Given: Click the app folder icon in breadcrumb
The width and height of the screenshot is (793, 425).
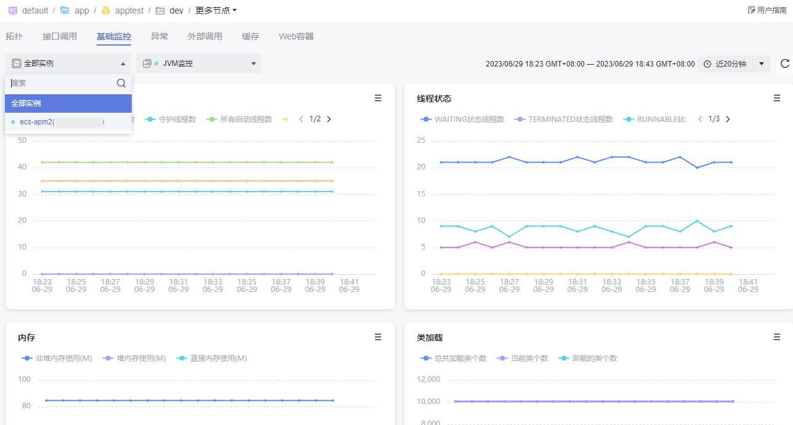Looking at the screenshot, I should [x=65, y=10].
